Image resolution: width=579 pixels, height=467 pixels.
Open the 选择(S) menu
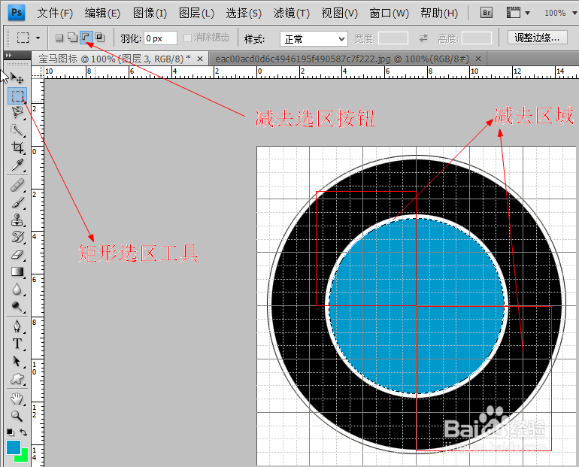pos(244,14)
